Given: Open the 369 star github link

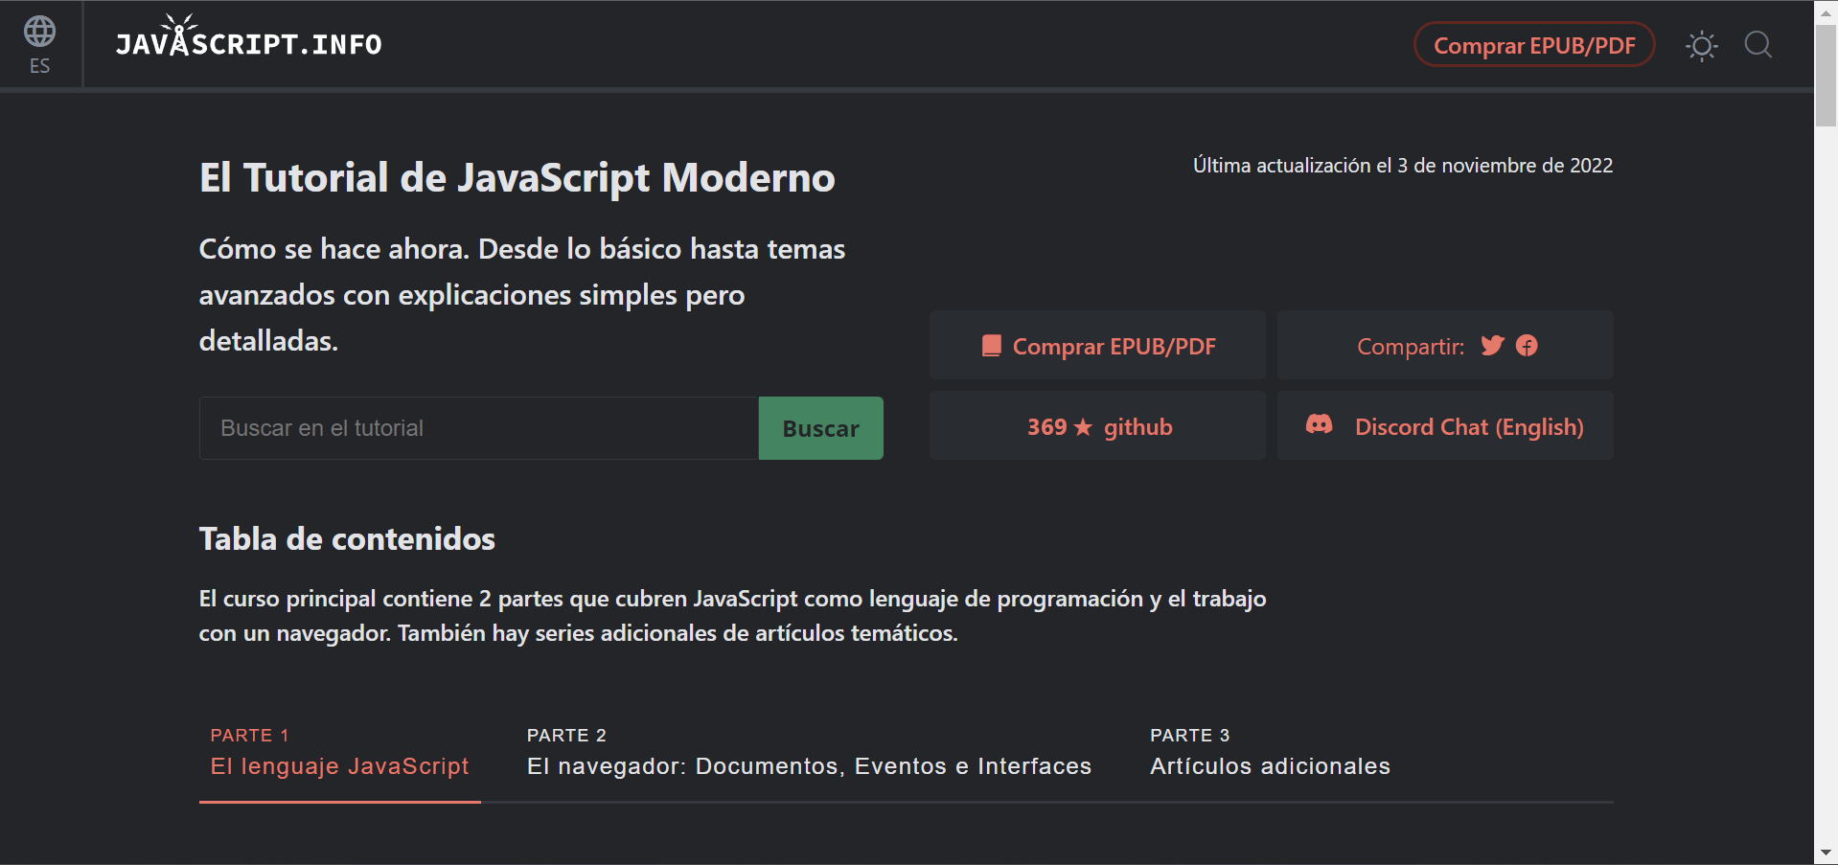Looking at the screenshot, I should coord(1097,425).
